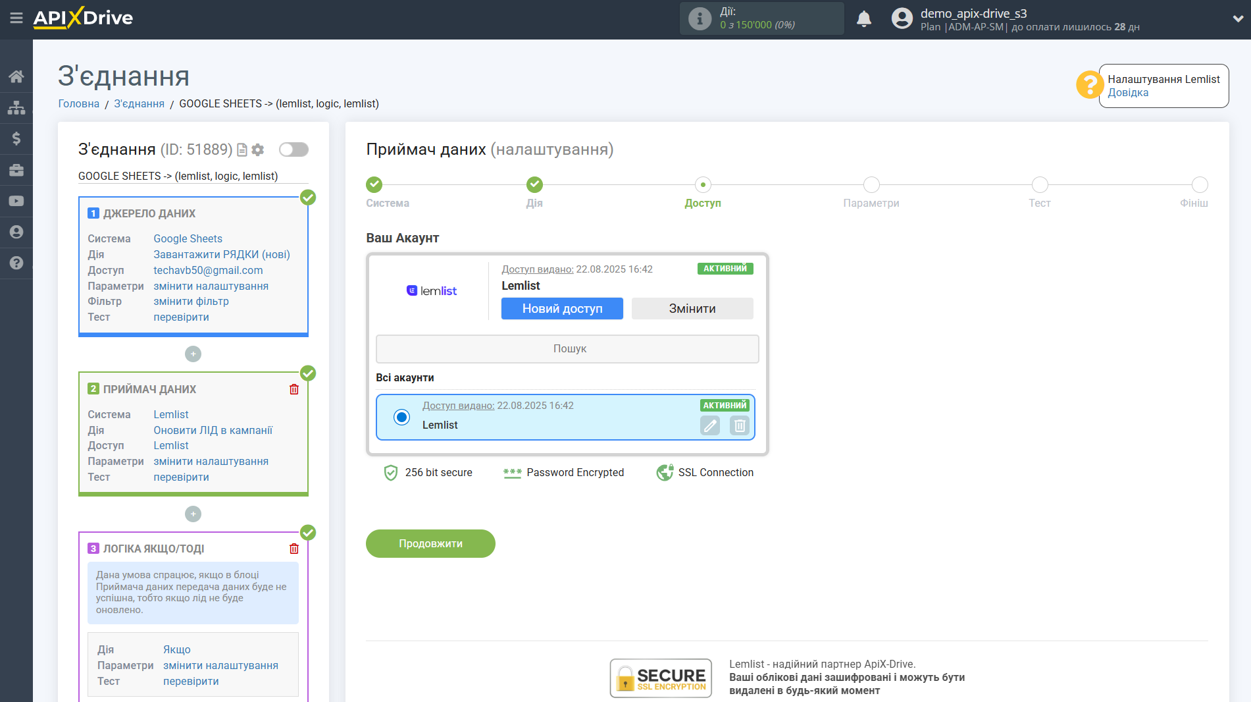Open the notifications bell

(864, 18)
